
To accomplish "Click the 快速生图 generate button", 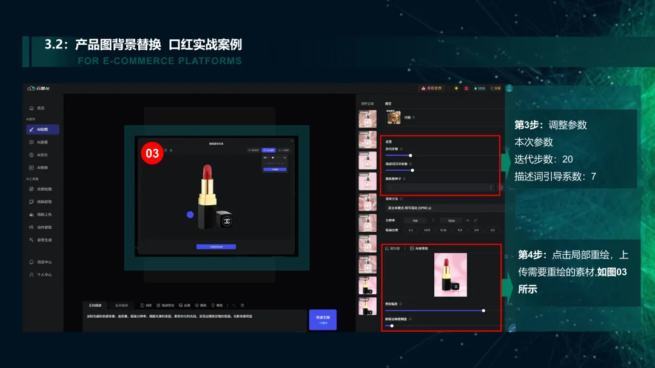I will pyautogui.click(x=323, y=320).
